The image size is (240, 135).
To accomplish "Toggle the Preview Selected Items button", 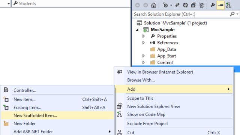I will [x=220, y=5].
